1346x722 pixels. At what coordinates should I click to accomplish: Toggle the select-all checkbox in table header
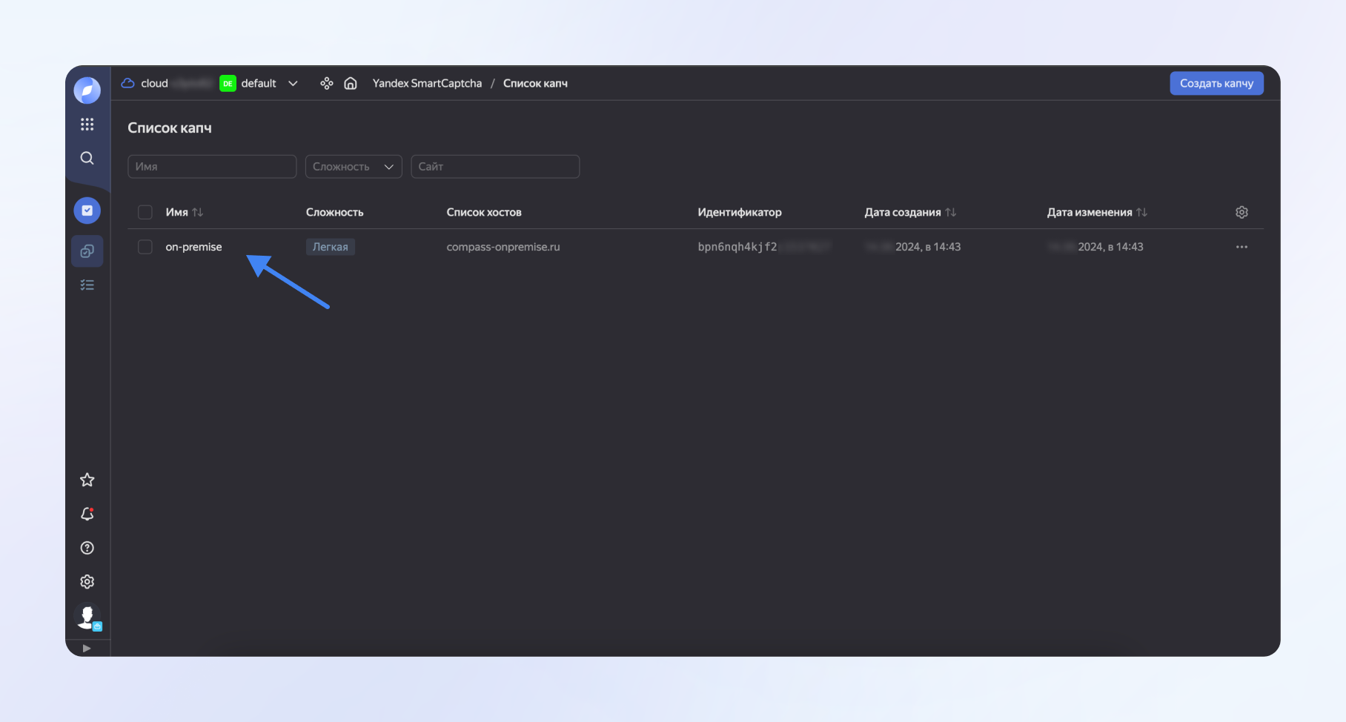pos(145,213)
